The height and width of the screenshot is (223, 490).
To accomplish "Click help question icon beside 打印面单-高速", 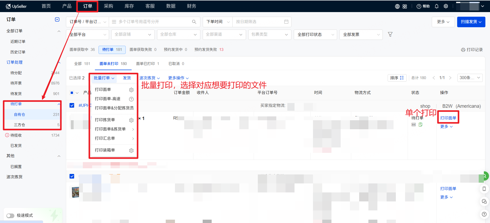I will click(x=131, y=99).
